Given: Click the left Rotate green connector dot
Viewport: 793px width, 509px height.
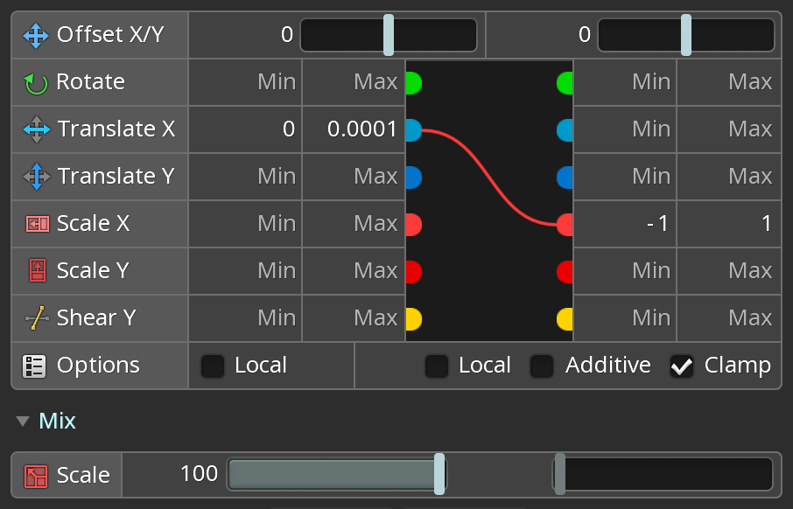Looking at the screenshot, I should coord(413,83).
